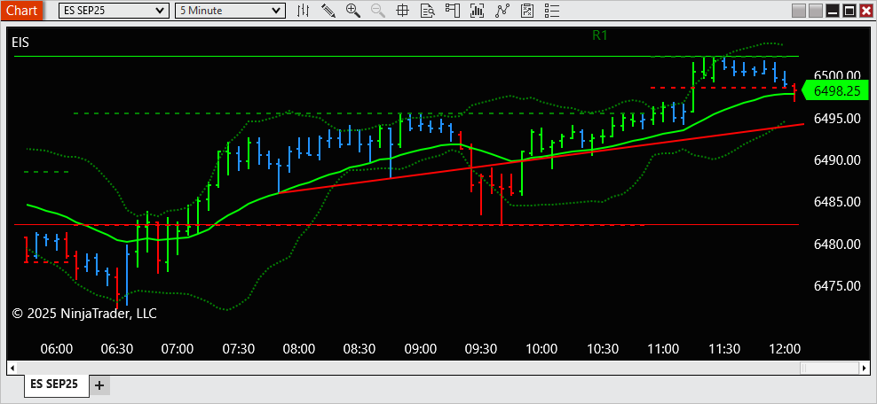Click the horizontal scrollbar thumb

click(829, 368)
